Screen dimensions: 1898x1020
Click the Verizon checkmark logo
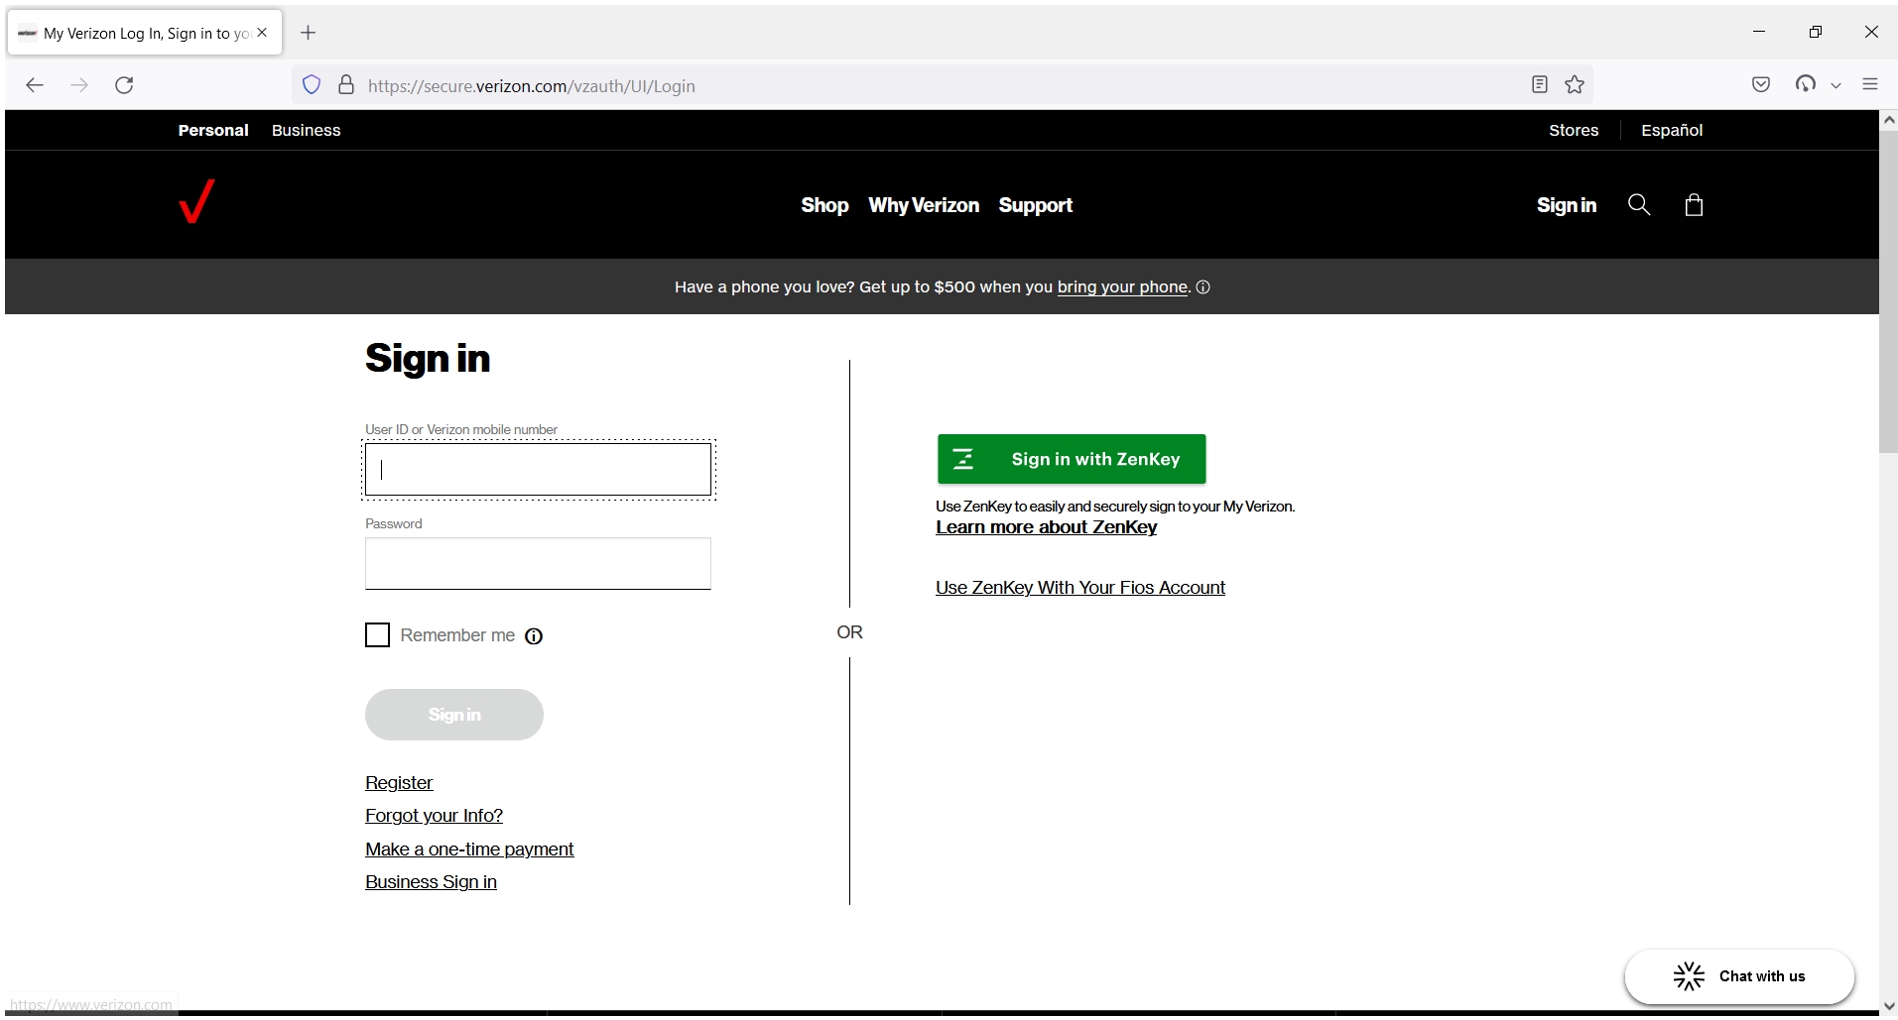[196, 203]
